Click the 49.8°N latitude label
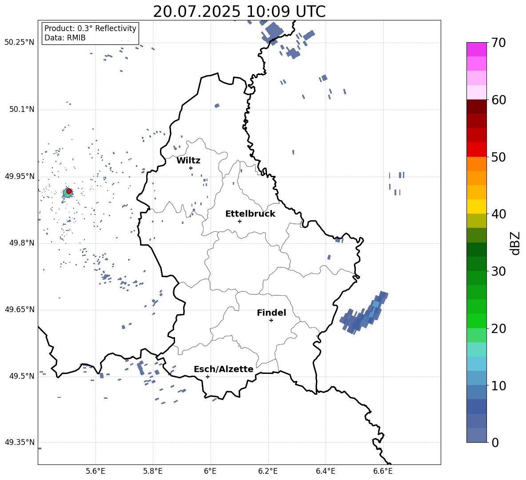This screenshot has height=480, width=526. pyautogui.click(x=22, y=243)
